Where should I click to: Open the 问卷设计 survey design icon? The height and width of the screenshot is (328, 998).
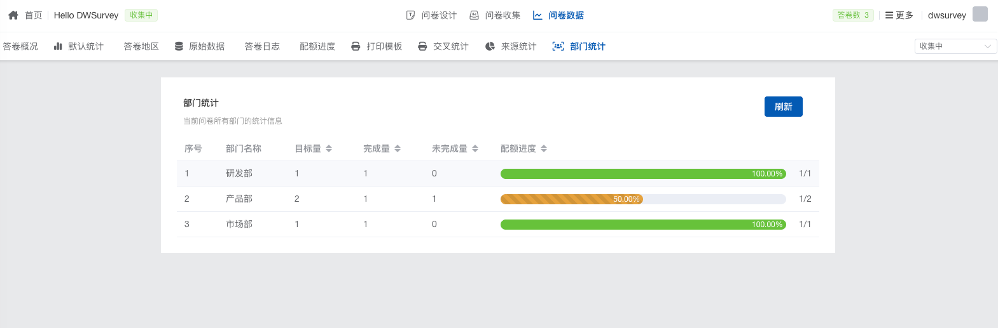pyautogui.click(x=410, y=15)
